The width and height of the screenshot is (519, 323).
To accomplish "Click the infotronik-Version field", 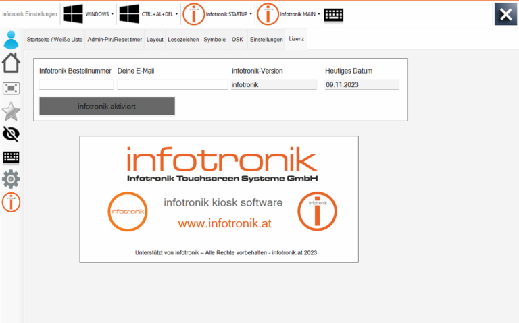I will [x=274, y=84].
